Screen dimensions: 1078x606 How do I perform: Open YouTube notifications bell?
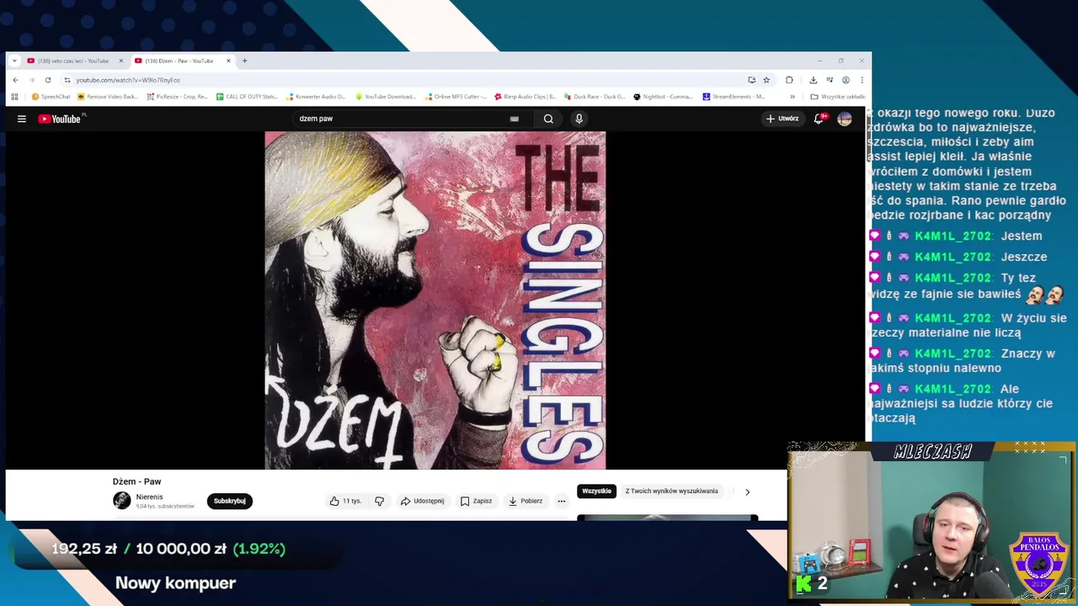(819, 119)
